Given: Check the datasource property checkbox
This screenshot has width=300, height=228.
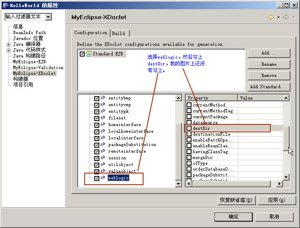Looking at the screenshot, I should click(x=189, y=122).
